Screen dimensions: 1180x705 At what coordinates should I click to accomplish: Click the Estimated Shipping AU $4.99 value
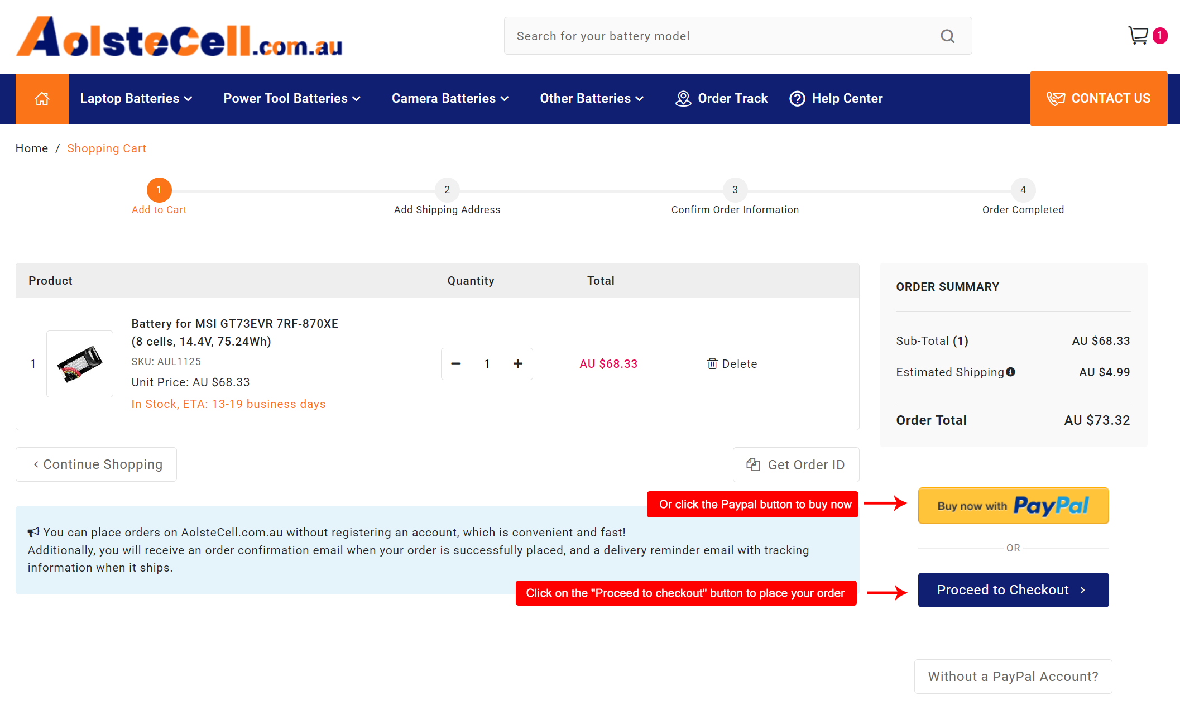tap(1105, 372)
